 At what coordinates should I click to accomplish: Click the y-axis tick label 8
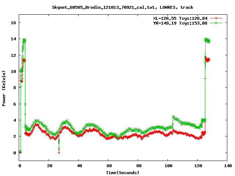(x=15, y=88)
